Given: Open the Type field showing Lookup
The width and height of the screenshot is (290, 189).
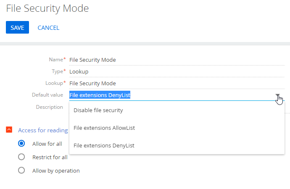Looking at the screenshot, I should [x=177, y=72].
